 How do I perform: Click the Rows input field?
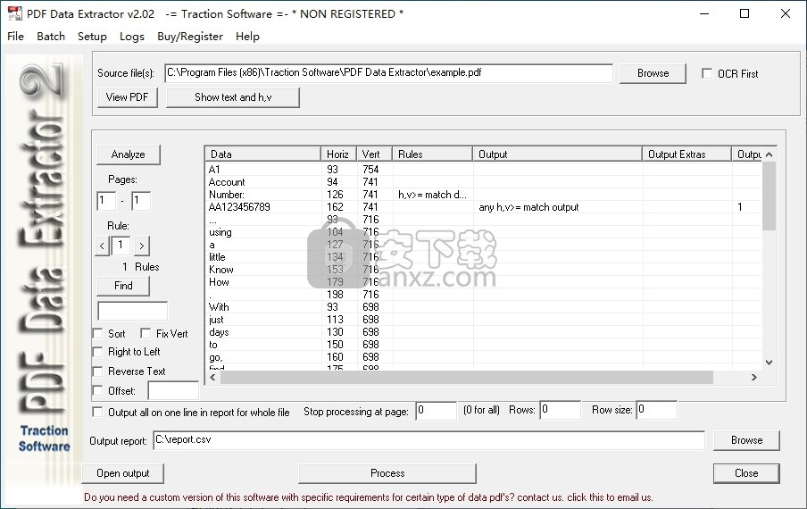point(560,411)
